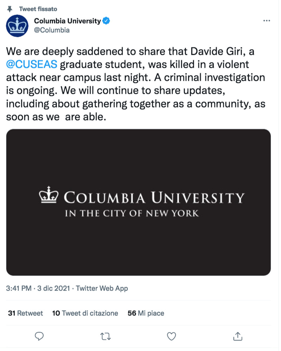Click the Twitter Web App source link

(102, 288)
